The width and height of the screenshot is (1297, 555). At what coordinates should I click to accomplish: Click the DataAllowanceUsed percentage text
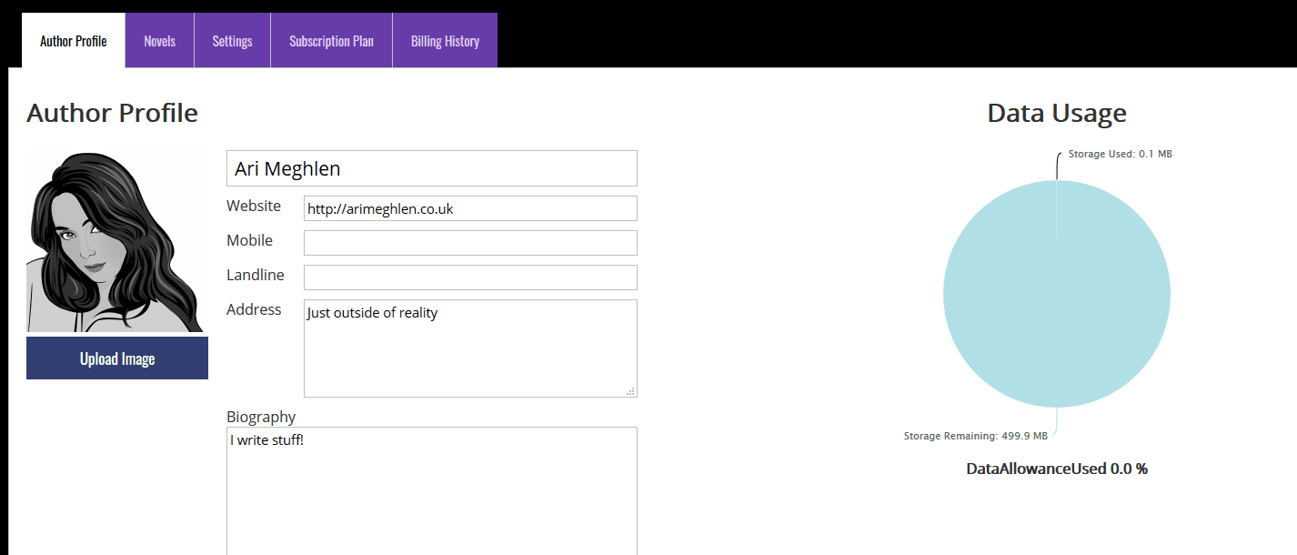(x=1056, y=469)
